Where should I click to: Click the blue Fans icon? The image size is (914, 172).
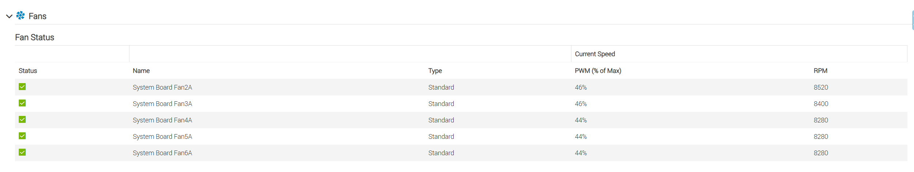[x=20, y=15]
